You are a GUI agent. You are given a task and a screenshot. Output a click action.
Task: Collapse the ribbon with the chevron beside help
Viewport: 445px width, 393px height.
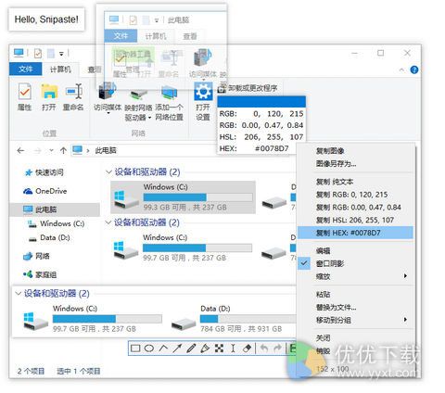pos(401,70)
